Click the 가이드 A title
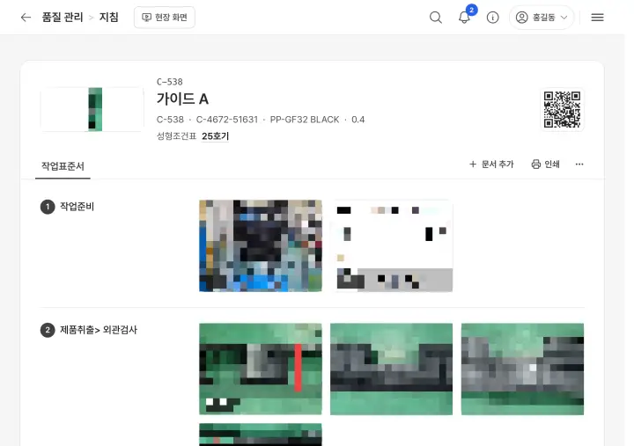Screen dimensions: 634x446 pyautogui.click(x=182, y=99)
